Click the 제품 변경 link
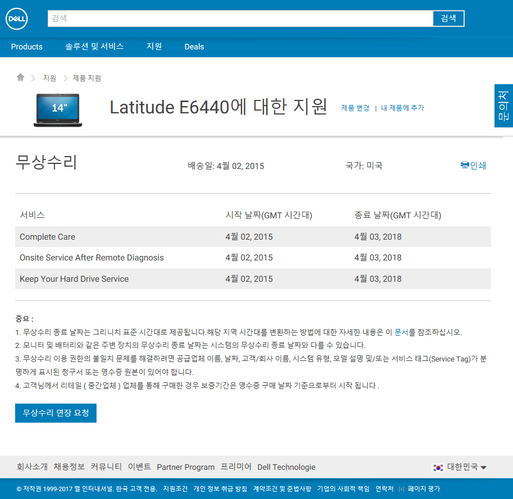 (x=355, y=108)
